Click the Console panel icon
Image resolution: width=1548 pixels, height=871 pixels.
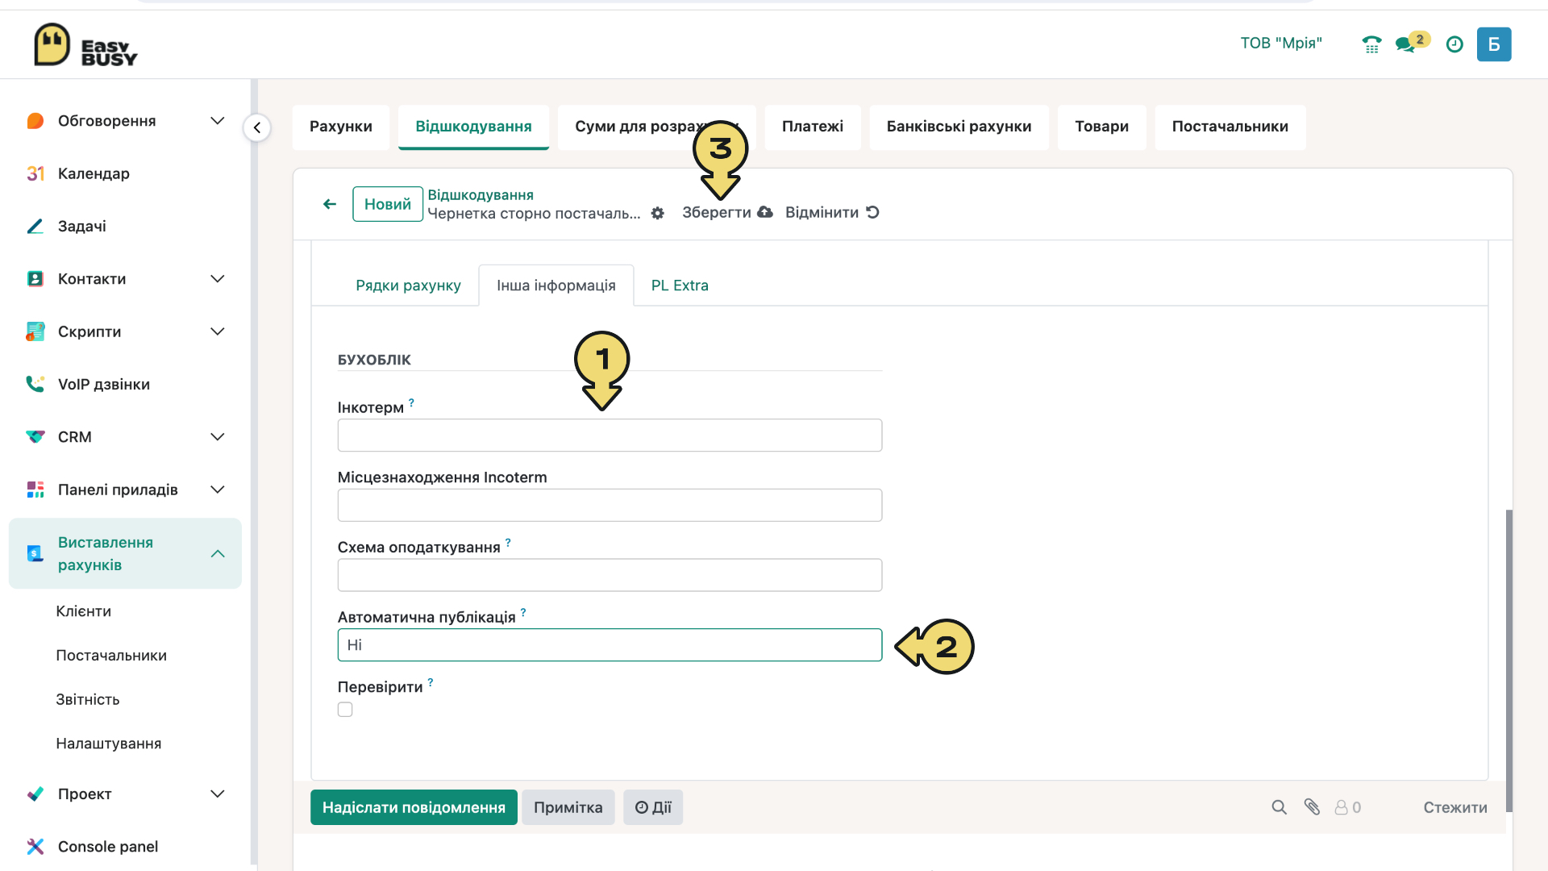(35, 846)
